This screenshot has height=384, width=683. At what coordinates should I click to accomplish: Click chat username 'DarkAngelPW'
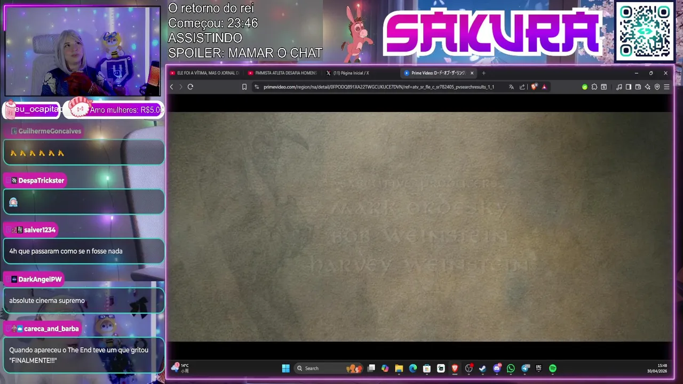pyautogui.click(x=40, y=279)
